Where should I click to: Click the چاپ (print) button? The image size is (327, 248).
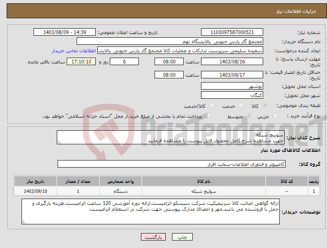pyautogui.click(x=182, y=237)
